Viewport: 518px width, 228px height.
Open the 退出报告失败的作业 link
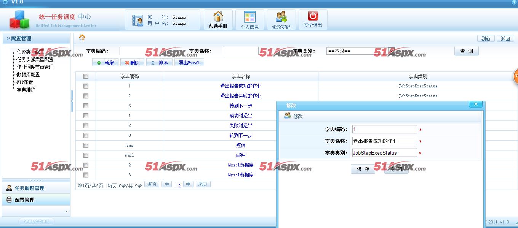(x=241, y=96)
